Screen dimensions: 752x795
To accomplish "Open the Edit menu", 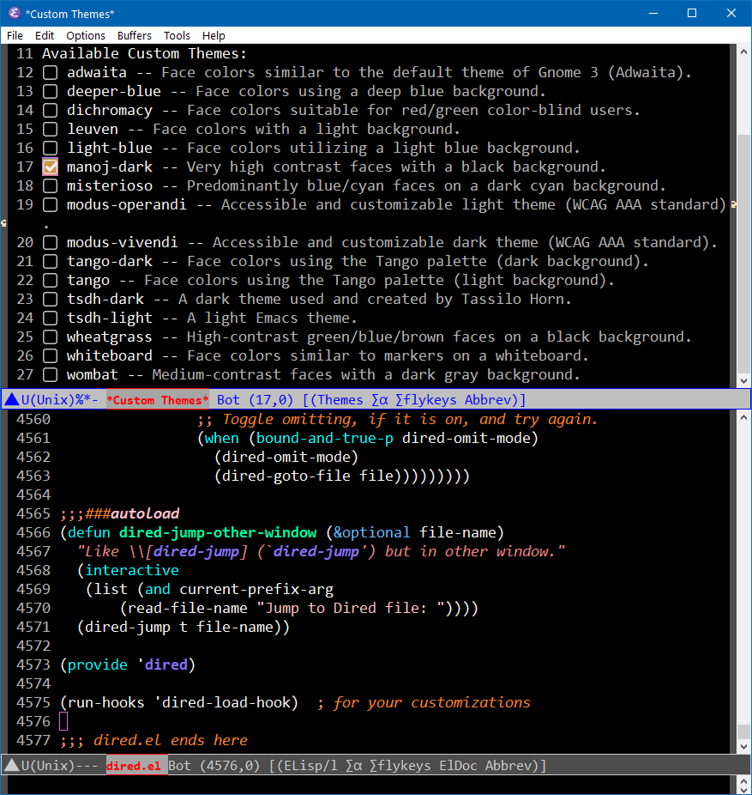I will 45,35.
